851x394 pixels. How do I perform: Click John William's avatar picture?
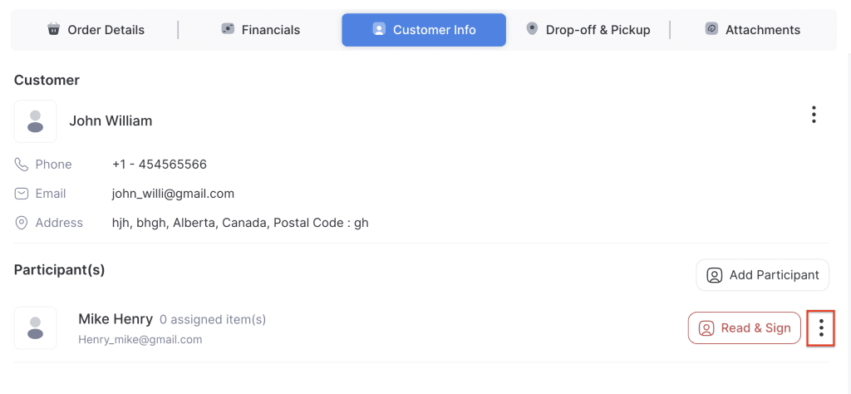[x=35, y=121]
